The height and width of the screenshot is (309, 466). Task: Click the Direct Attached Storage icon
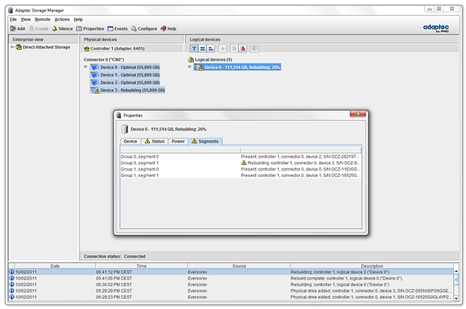tap(19, 47)
